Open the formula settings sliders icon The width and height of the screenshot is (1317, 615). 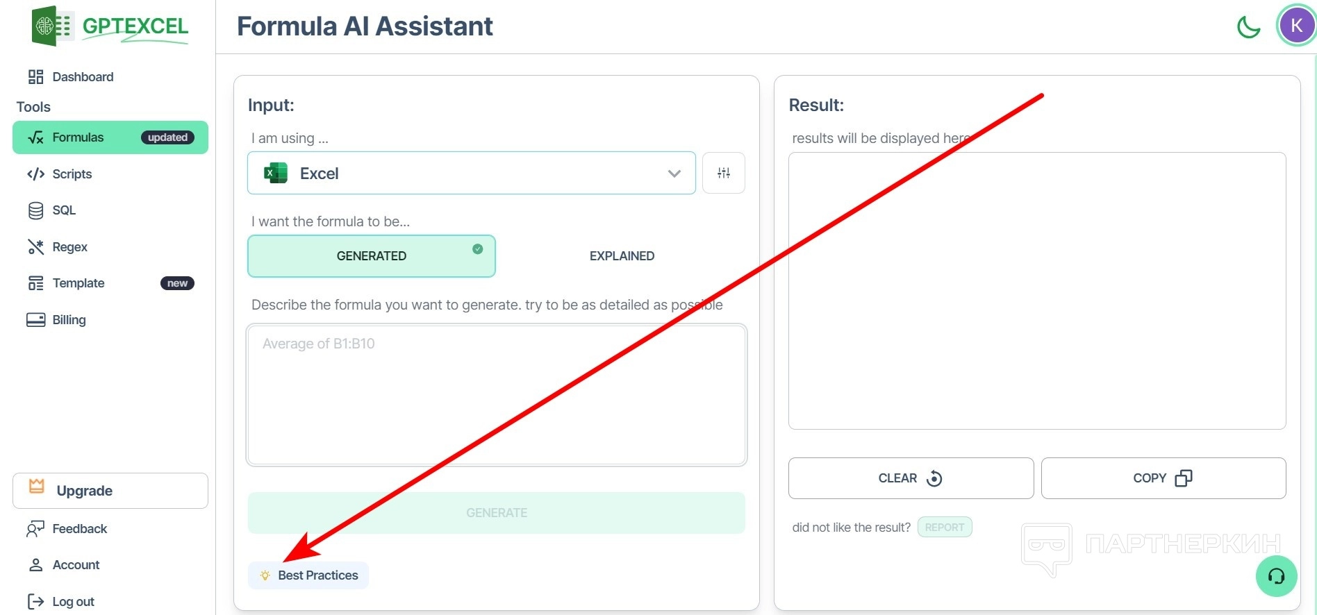point(723,173)
